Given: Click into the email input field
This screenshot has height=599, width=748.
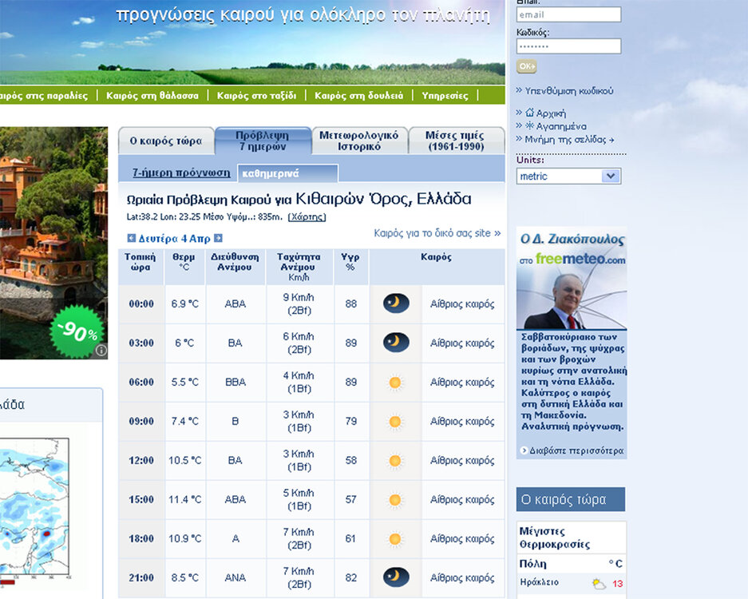Looking at the screenshot, I should pyautogui.click(x=568, y=14).
